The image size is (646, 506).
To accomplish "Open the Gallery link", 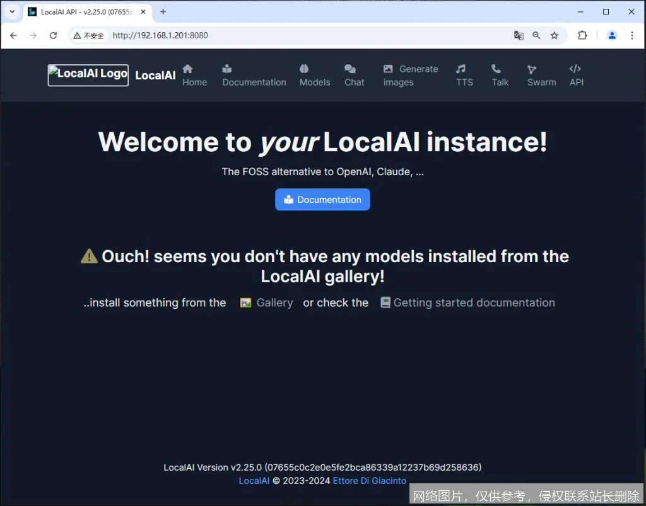I will click(x=267, y=302).
